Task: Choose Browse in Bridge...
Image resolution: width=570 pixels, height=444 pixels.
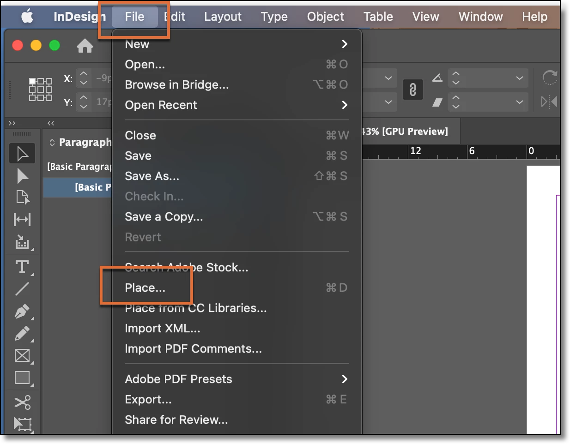Action: tap(236, 84)
